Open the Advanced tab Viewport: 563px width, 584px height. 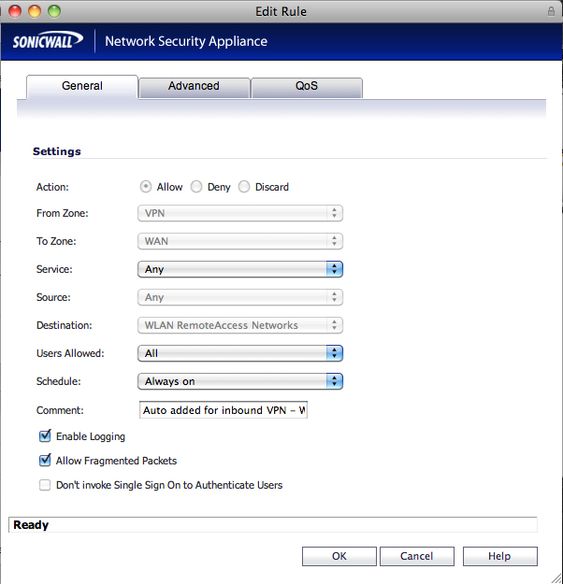click(x=194, y=87)
